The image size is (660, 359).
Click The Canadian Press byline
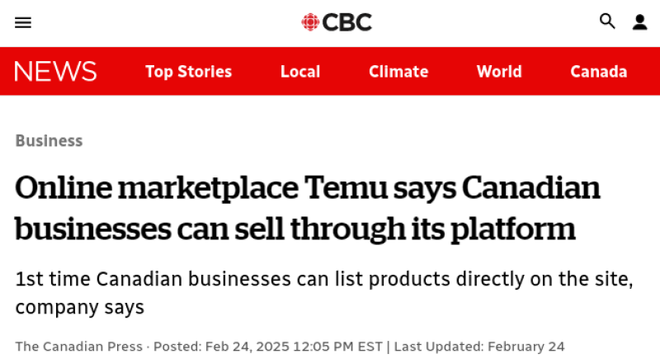[78, 347]
